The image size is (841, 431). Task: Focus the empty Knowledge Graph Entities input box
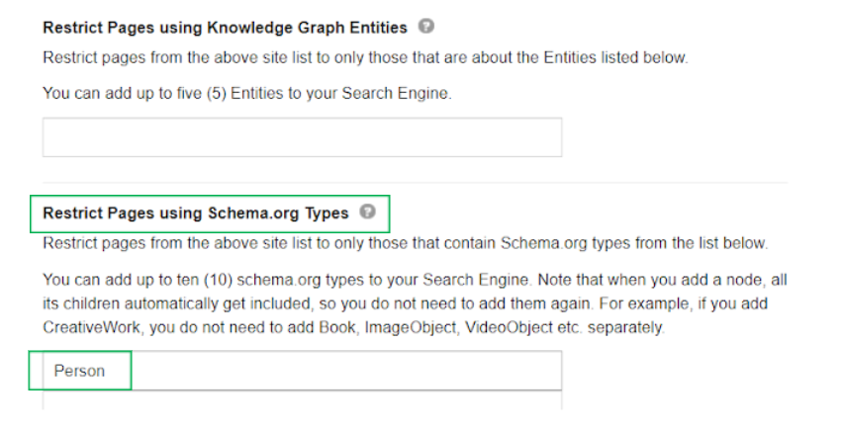tap(302, 137)
